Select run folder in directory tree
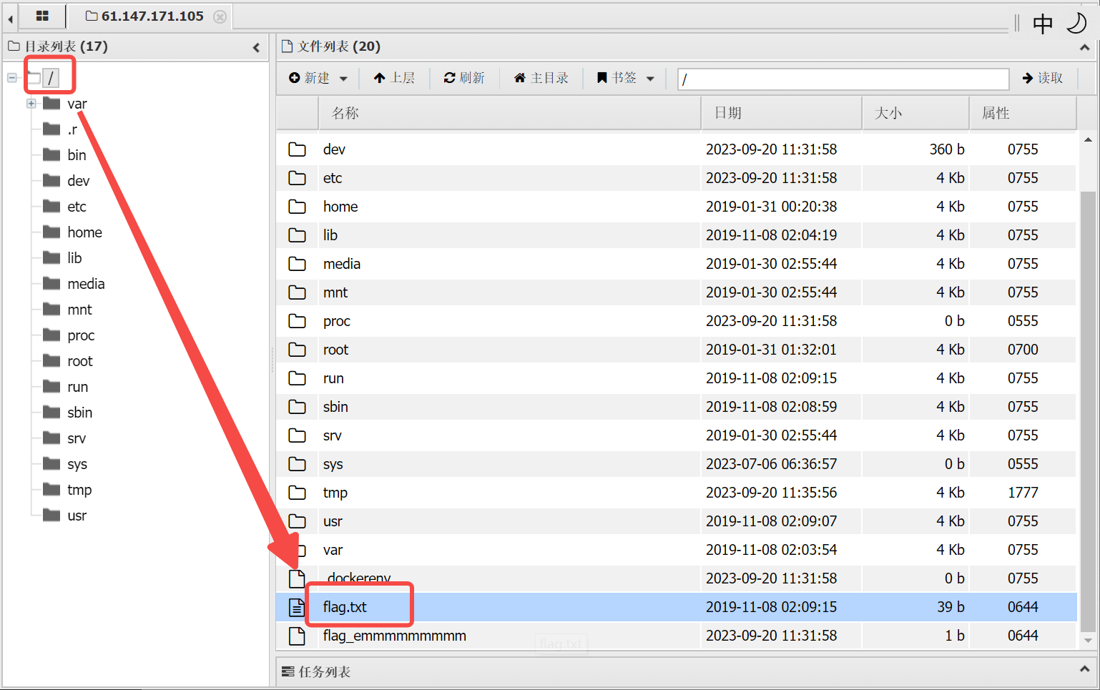This screenshot has height=690, width=1100. [77, 387]
